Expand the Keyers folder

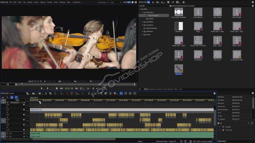point(142,35)
